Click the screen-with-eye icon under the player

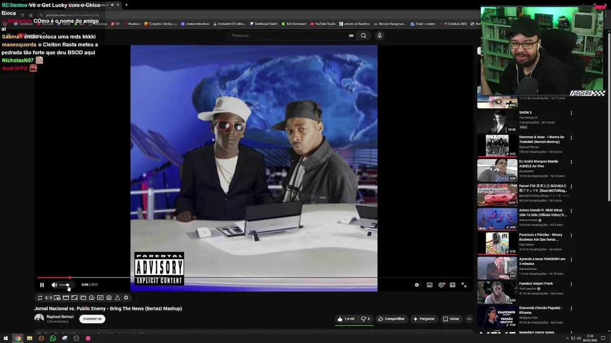[x=57, y=298]
